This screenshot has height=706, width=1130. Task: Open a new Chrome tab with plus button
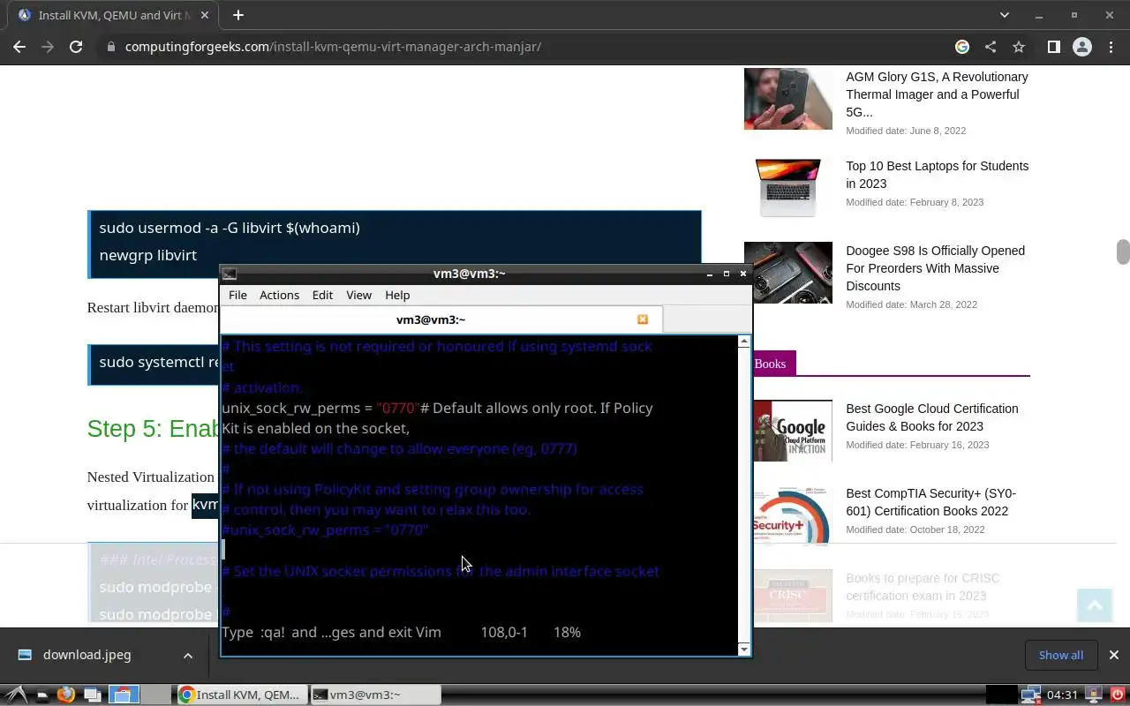[238, 15]
